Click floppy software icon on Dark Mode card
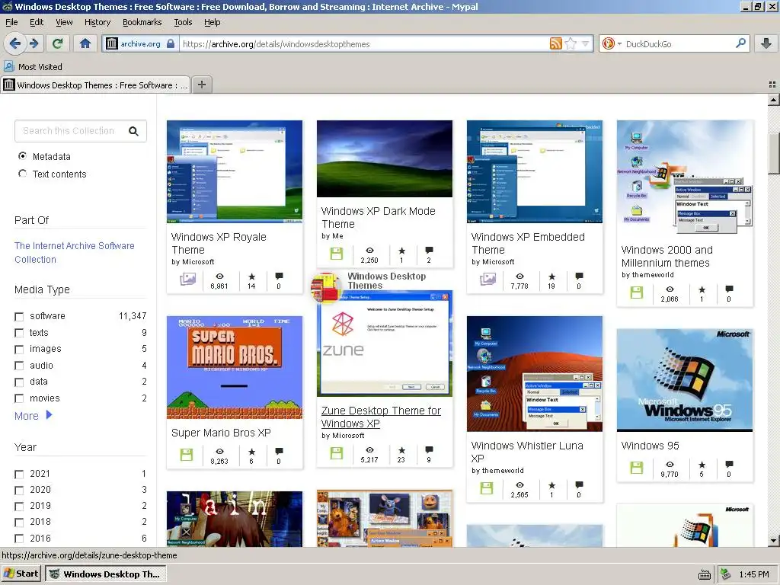 337,253
